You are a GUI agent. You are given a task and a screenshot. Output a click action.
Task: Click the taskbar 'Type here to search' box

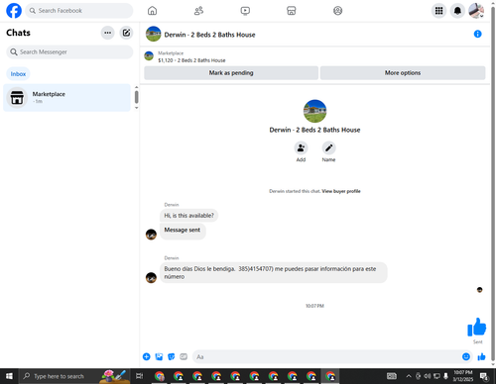[x=75, y=376]
